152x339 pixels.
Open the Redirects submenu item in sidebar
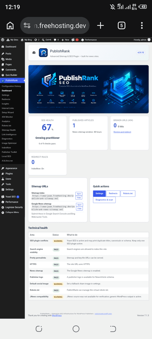tap(6, 99)
